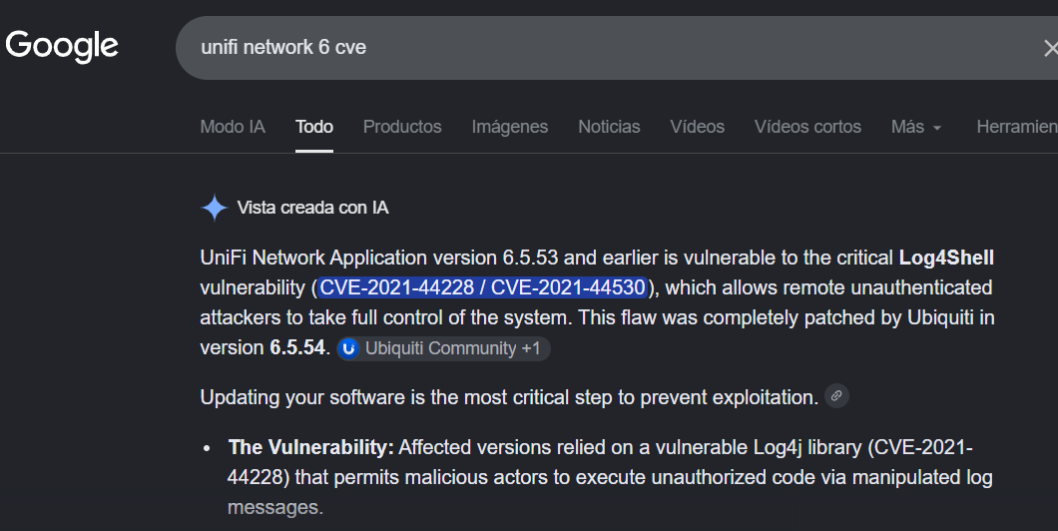Click the bold 'Log4Shell' text
Viewport: 1058px width, 531px height.
click(946, 258)
